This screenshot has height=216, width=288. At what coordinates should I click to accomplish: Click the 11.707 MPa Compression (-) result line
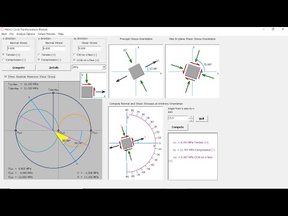[x=194, y=150]
